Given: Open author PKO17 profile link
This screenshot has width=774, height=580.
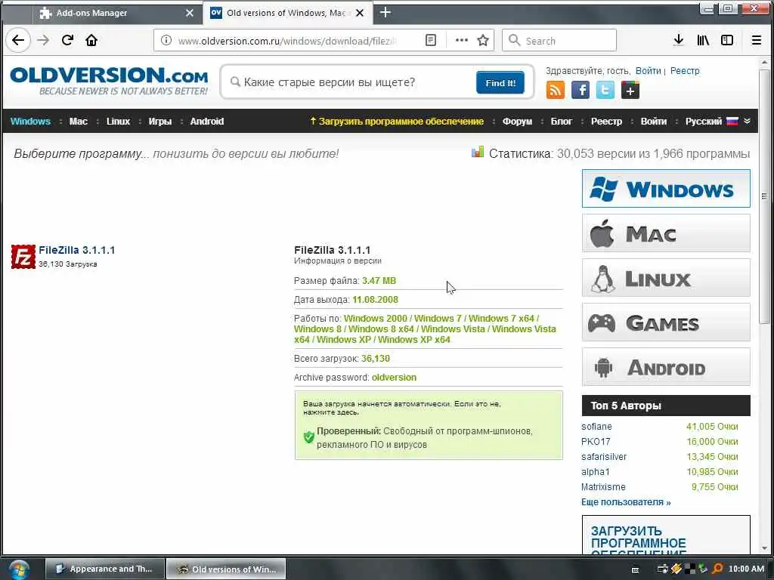Looking at the screenshot, I should click(596, 441).
